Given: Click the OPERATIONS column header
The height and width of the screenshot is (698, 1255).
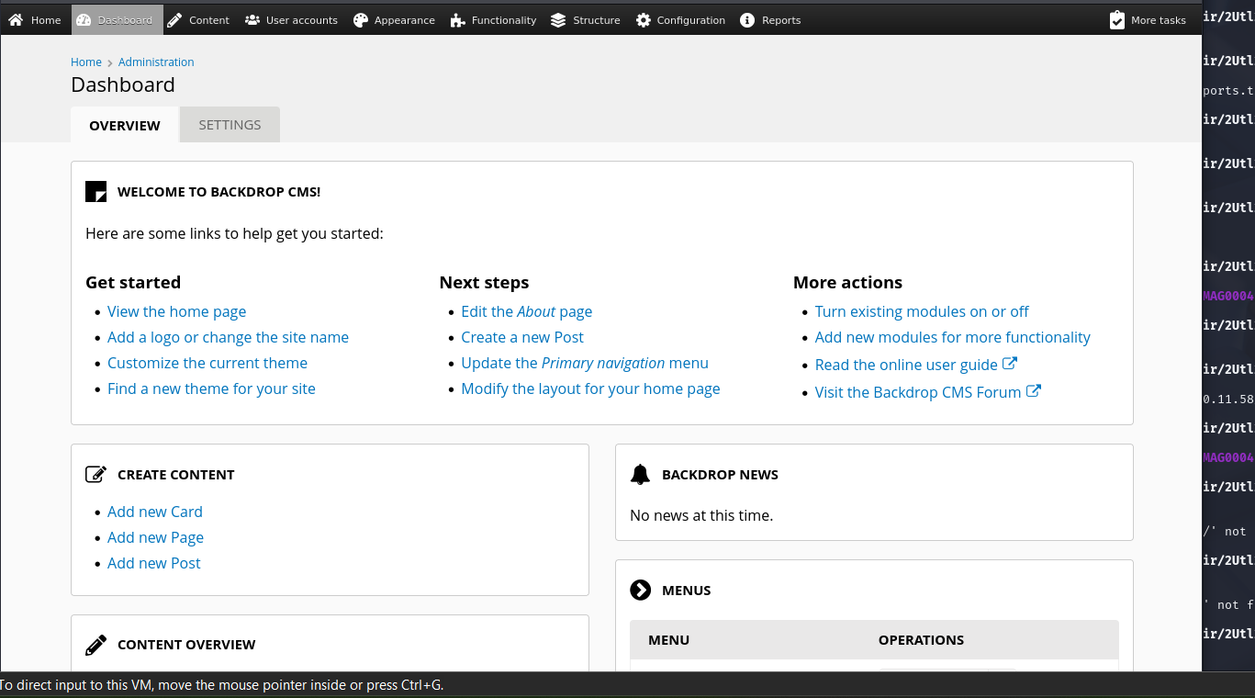Looking at the screenshot, I should pos(921,640).
